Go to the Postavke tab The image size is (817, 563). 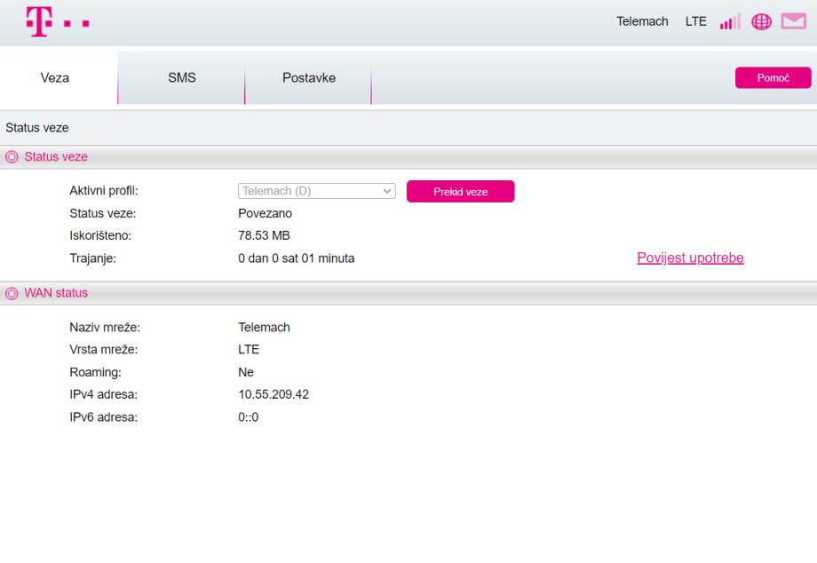[x=309, y=77]
